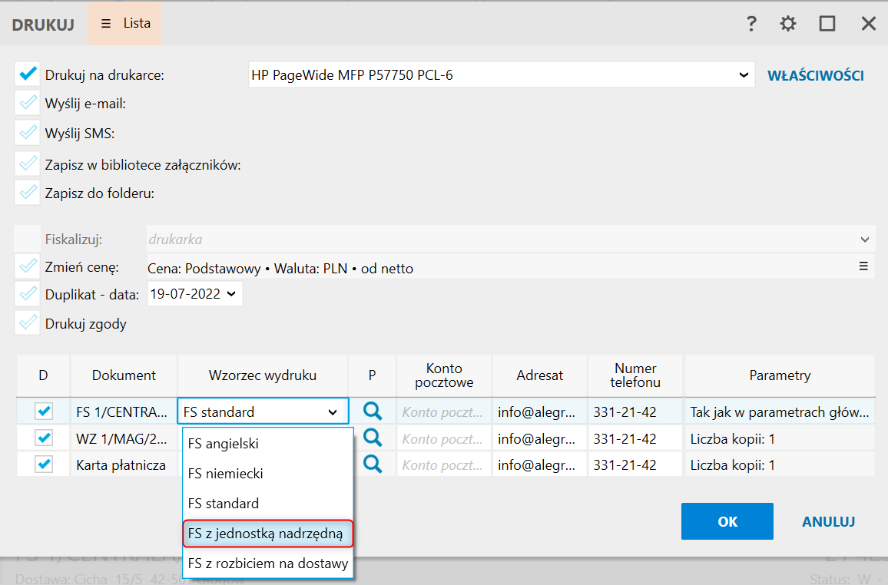Click Wzorzec wydruku column header
Viewport: 888px width, 585px height.
[x=263, y=375]
